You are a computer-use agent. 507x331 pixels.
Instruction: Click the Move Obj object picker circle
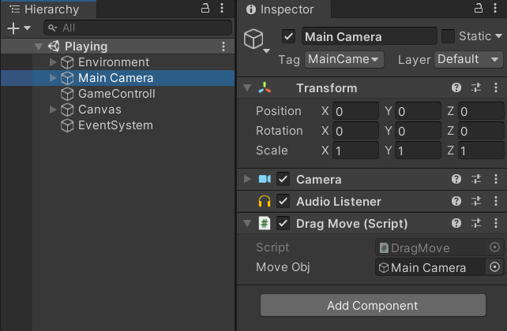(x=495, y=268)
